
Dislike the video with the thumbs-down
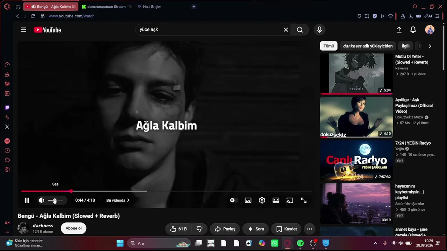[x=200, y=229]
